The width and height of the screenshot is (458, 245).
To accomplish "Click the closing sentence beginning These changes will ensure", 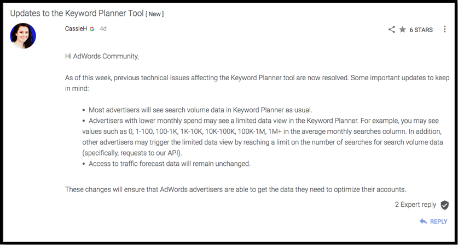I will point(235,189).
